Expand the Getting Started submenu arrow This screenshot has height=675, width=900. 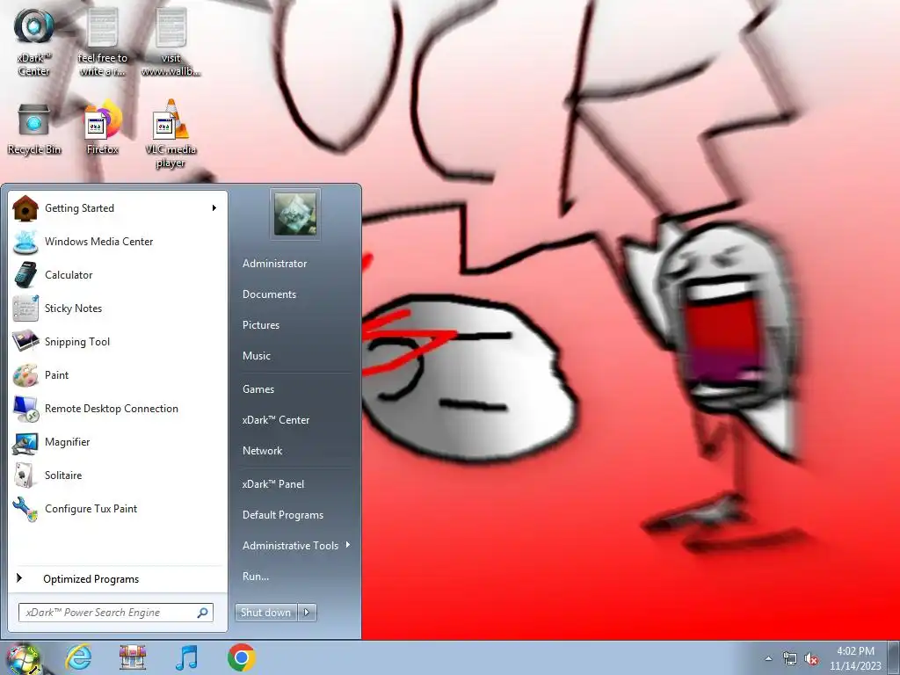[214, 207]
